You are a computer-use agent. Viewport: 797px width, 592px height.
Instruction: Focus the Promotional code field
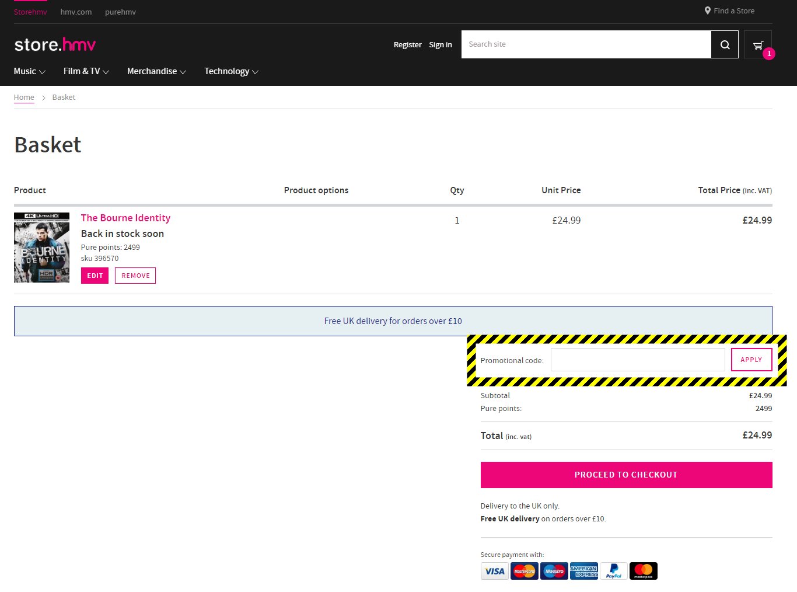[638, 360]
